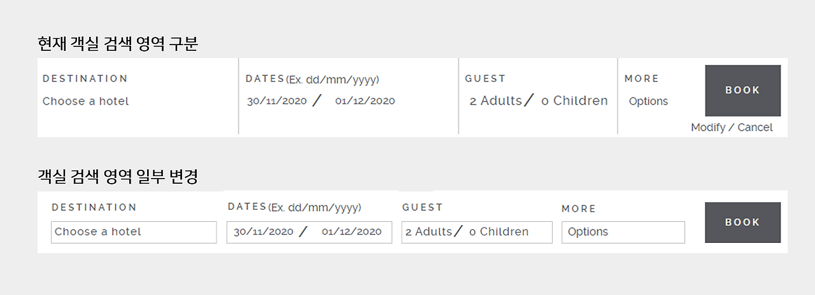
Task: Expand the outlined 'Options' box
Action: [x=623, y=232]
